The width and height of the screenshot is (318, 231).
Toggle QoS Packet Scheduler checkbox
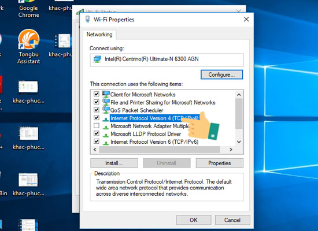click(x=97, y=110)
